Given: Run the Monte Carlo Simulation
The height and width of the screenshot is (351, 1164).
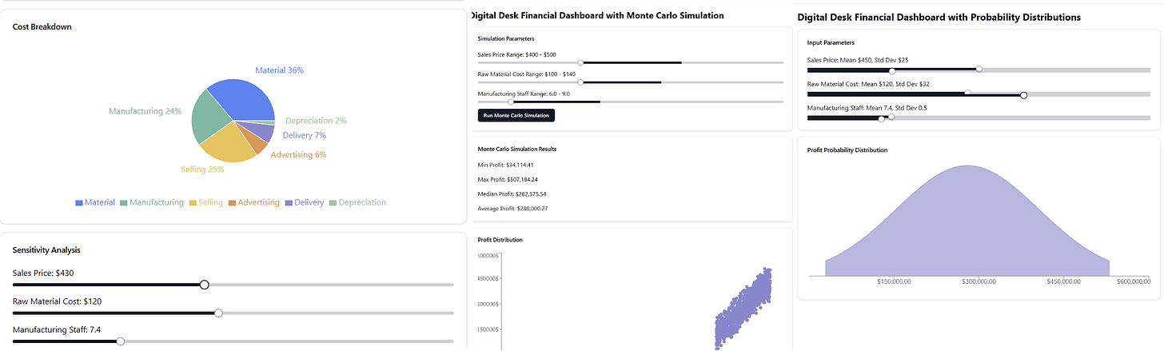Looking at the screenshot, I should (516, 115).
